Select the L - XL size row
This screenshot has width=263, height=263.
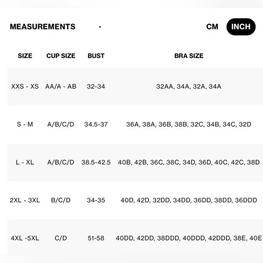[x=135, y=162]
